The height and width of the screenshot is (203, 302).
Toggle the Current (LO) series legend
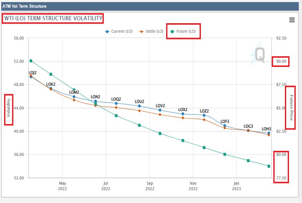point(118,31)
